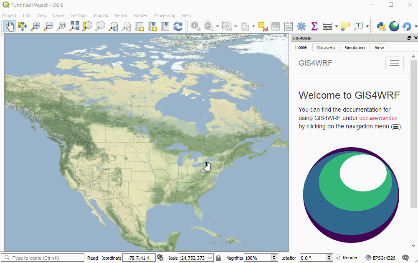Go forward to next zoom extent
This screenshot has height=263, width=418.
pyautogui.click(x=126, y=26)
